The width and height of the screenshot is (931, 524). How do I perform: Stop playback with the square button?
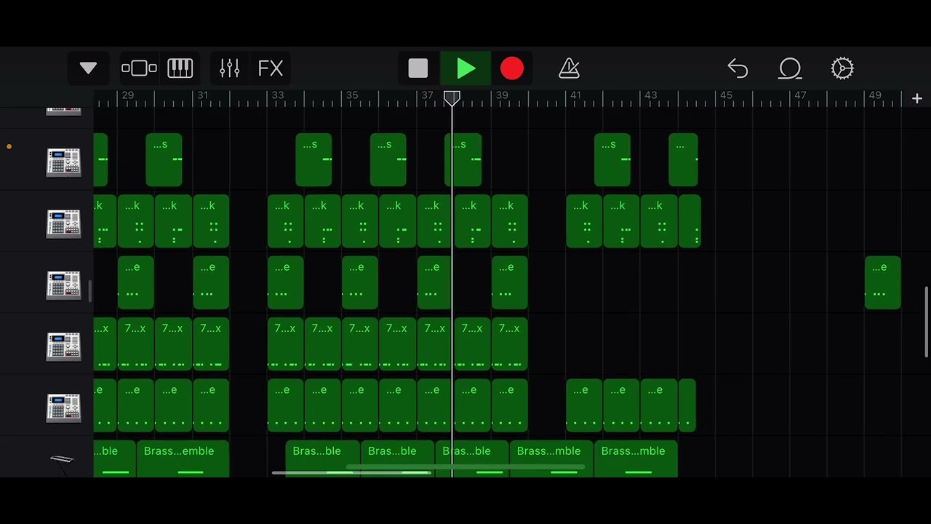418,68
